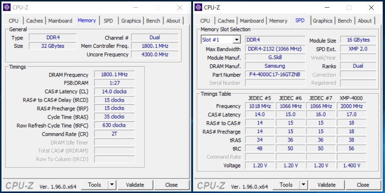Click Module Manuf. value G.Skill

pyautogui.click(x=275, y=58)
